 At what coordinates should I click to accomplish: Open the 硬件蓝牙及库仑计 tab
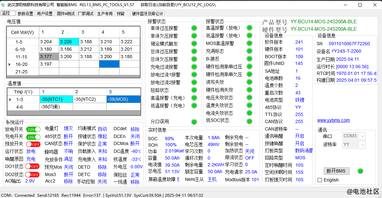pos(148,14)
